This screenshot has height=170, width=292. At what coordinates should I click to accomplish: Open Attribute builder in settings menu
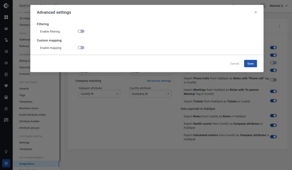point(29,121)
